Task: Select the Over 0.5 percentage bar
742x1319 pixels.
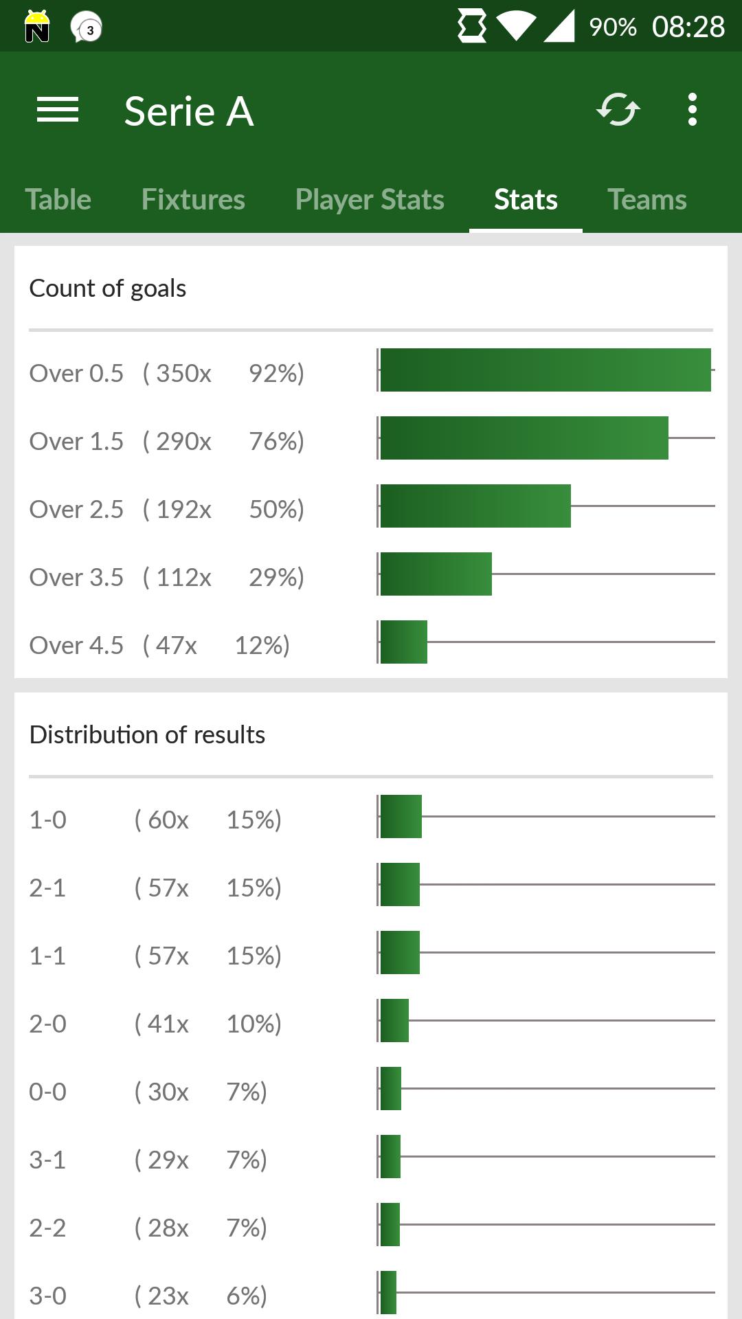Action: 545,372
